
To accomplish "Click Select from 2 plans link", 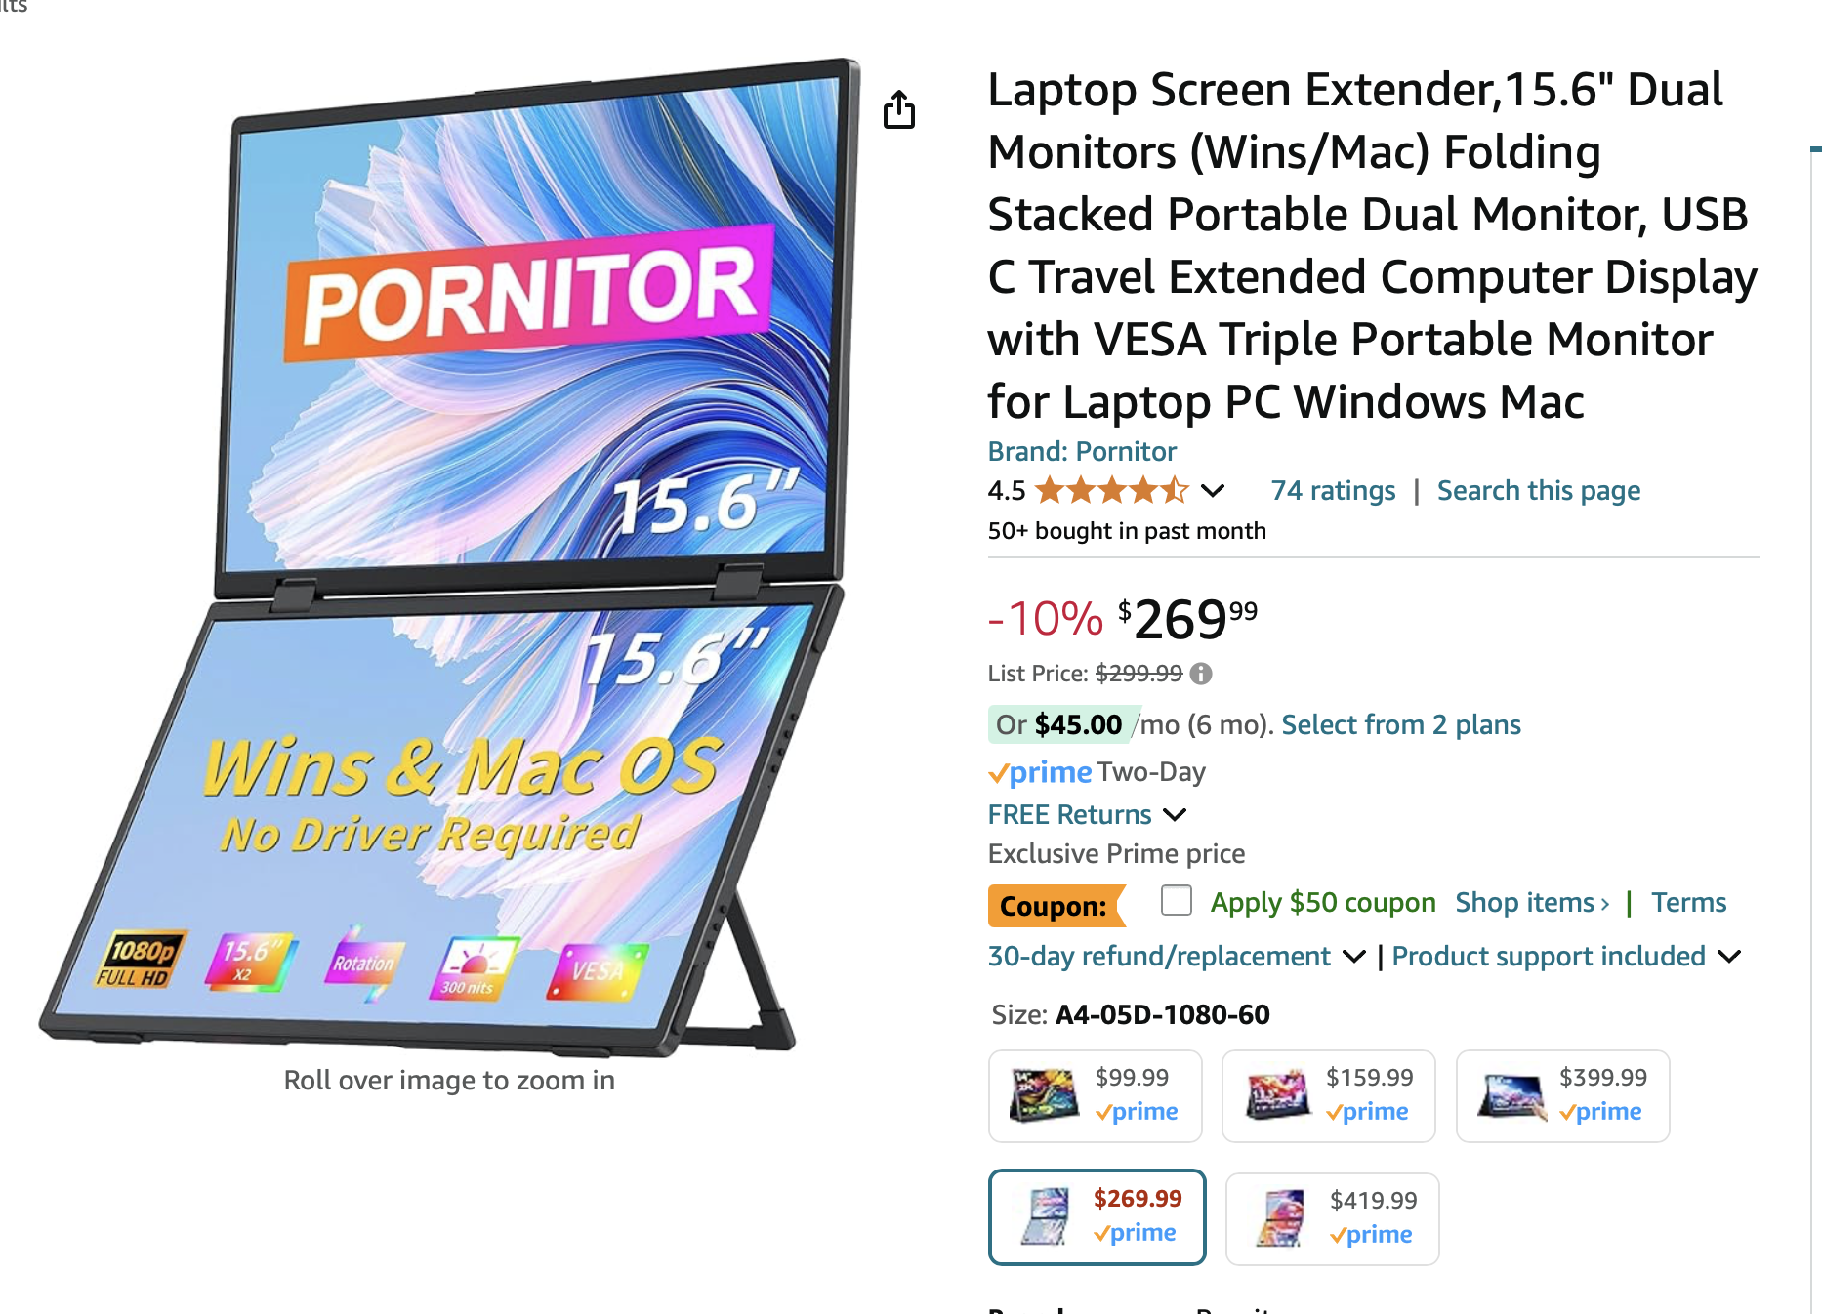I will click(x=1401, y=724).
